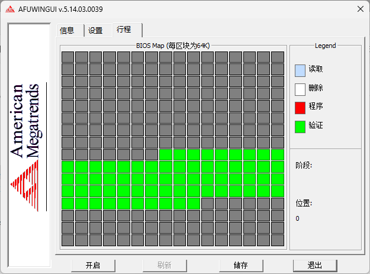The image size is (370, 274).
Task: Click the green 验证 legend swatch
Action: tap(300, 127)
